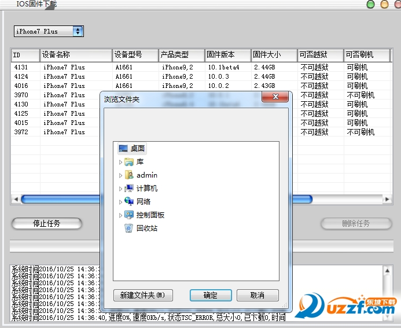Screen dimensions: 401x328
Task: Cancel the dialog with 取消 button
Action: tap(257, 295)
